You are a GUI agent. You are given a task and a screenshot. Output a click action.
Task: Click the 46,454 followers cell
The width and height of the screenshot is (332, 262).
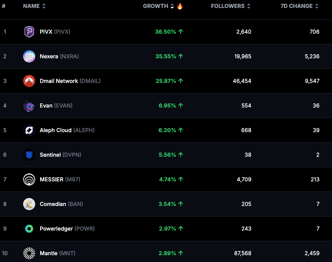point(242,81)
